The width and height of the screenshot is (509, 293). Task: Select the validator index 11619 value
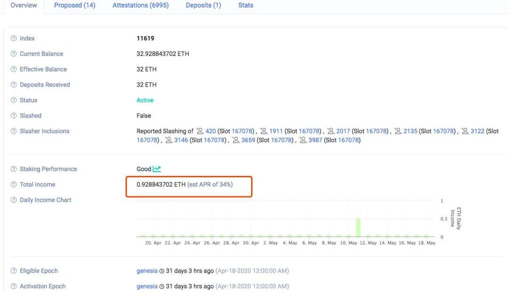coord(146,38)
